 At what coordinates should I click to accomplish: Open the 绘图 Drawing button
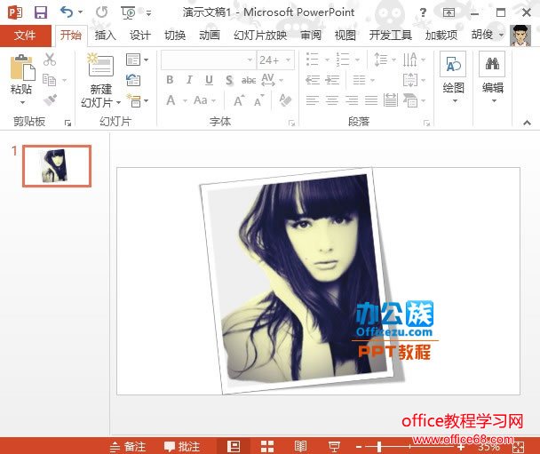(453, 78)
